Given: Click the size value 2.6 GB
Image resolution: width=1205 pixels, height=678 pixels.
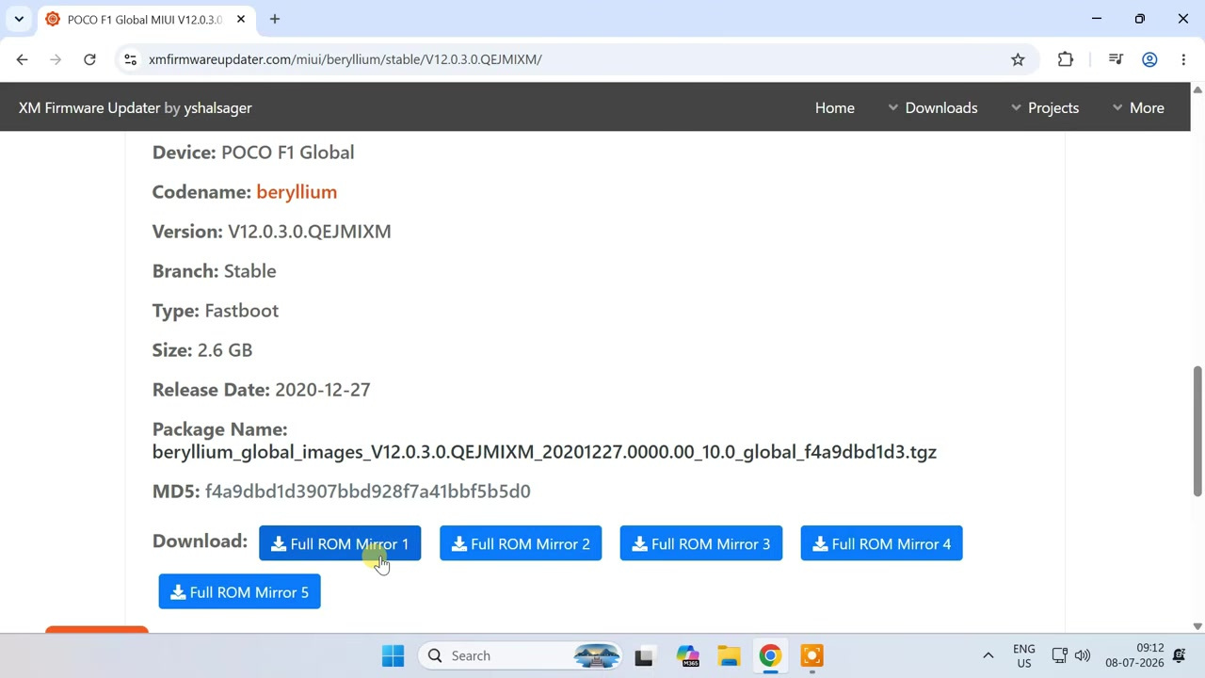Looking at the screenshot, I should [225, 350].
